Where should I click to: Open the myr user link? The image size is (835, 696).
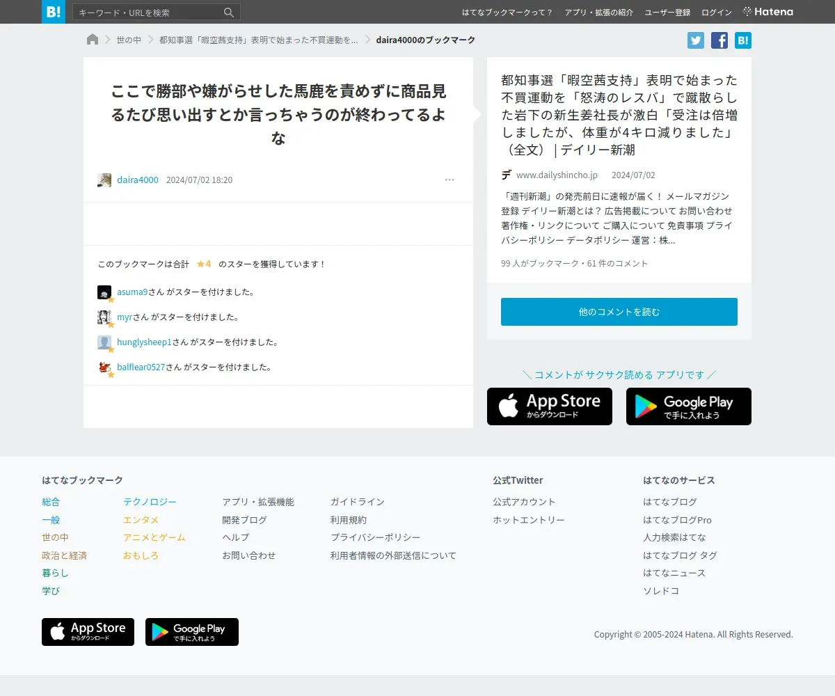pyautogui.click(x=125, y=317)
